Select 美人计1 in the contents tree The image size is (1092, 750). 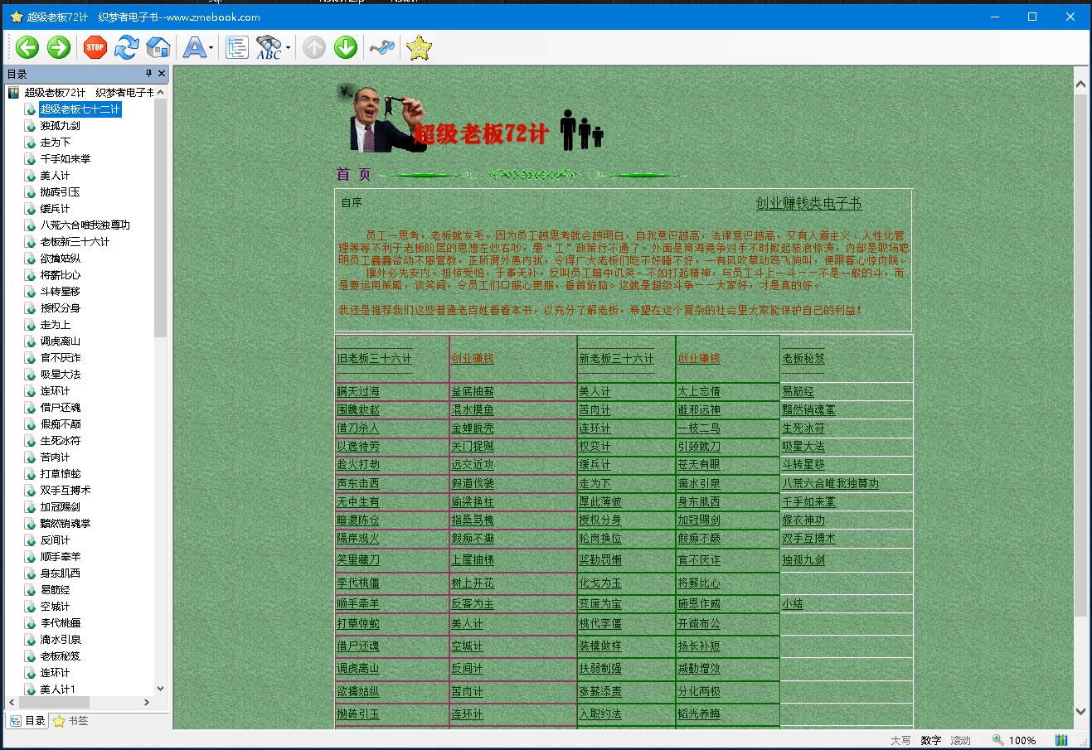[58, 689]
